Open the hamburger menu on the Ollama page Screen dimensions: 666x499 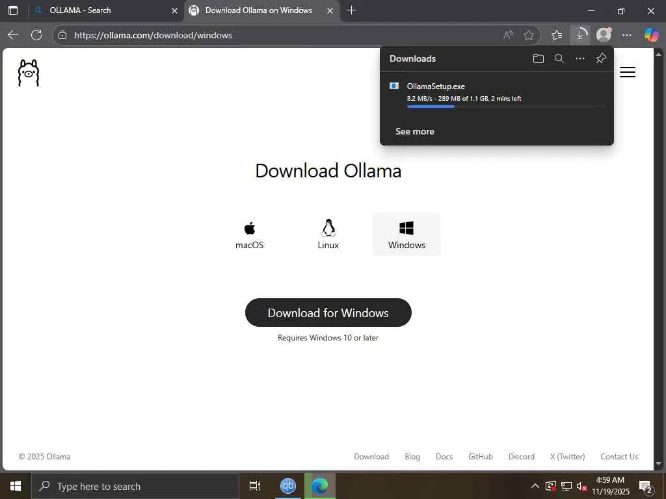628,72
